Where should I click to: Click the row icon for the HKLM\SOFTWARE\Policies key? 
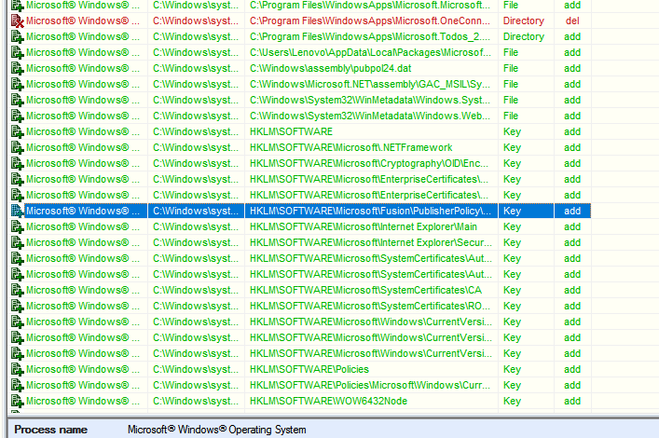coord(17,369)
